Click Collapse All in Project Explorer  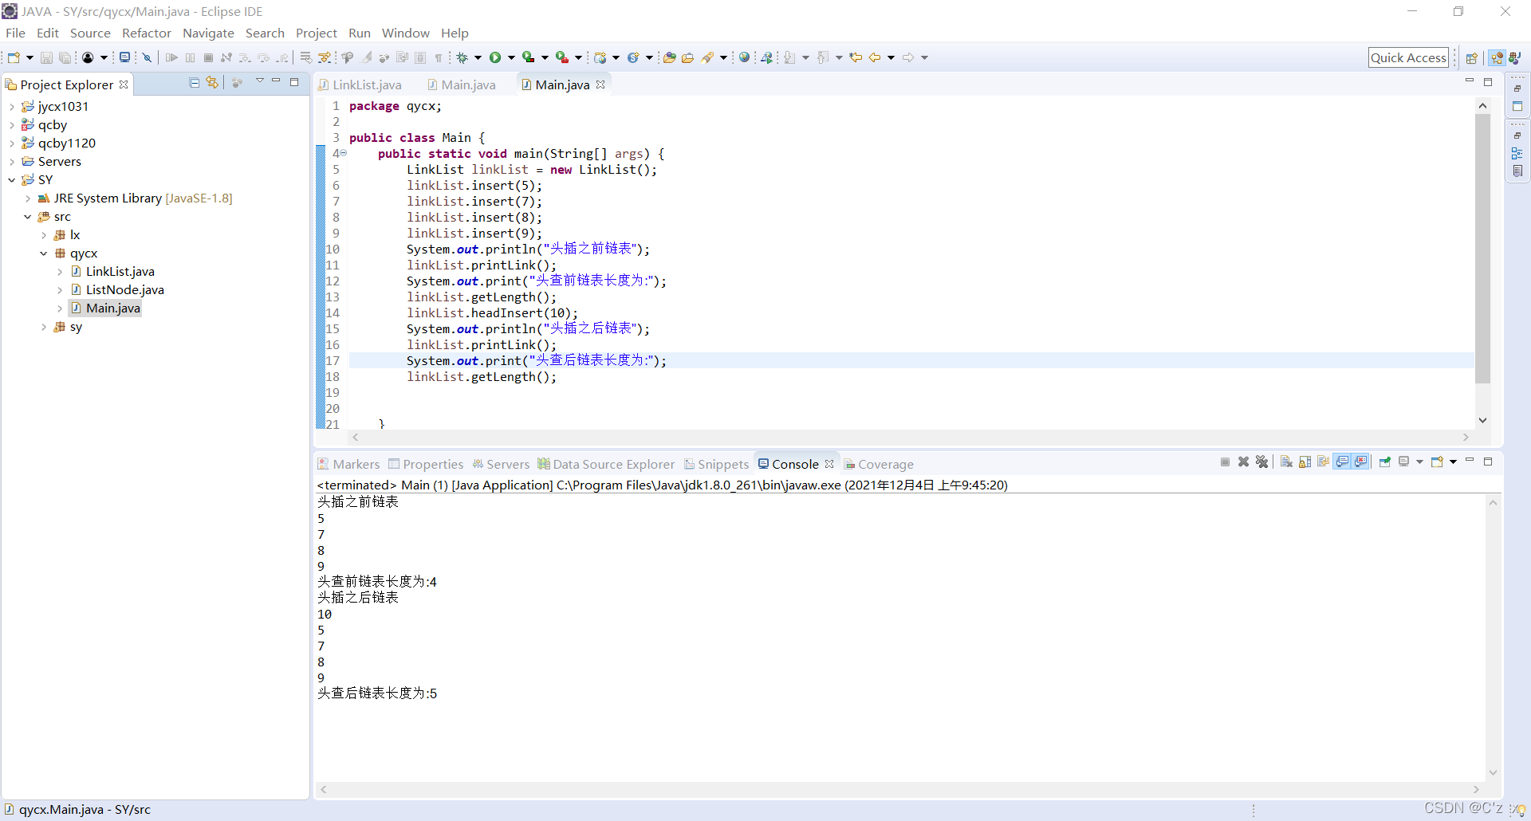194,82
